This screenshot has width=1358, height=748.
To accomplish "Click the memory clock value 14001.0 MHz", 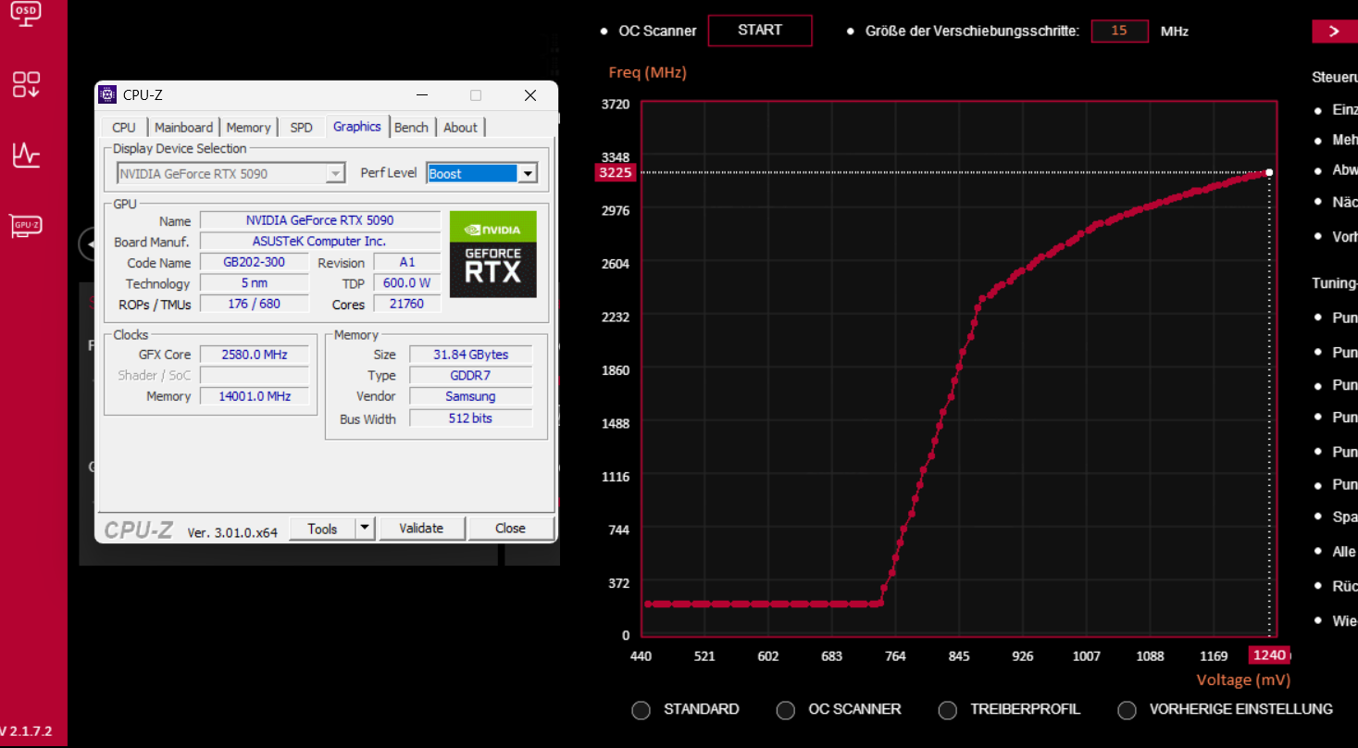I will click(255, 396).
